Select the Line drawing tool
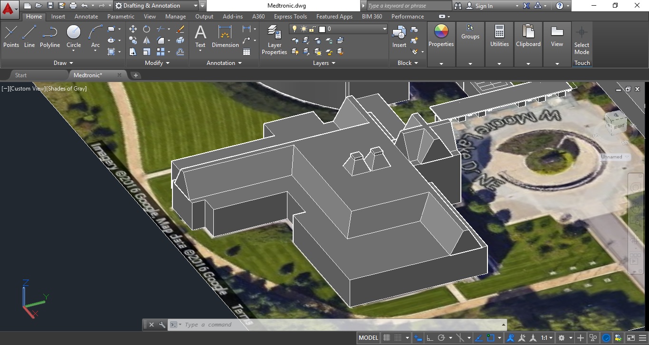 point(29,36)
